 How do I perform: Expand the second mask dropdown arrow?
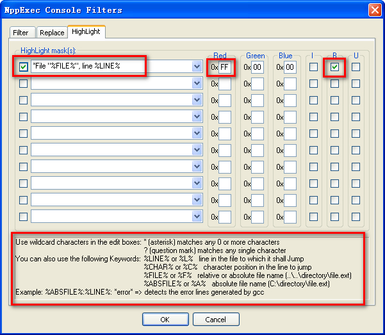tap(197, 83)
